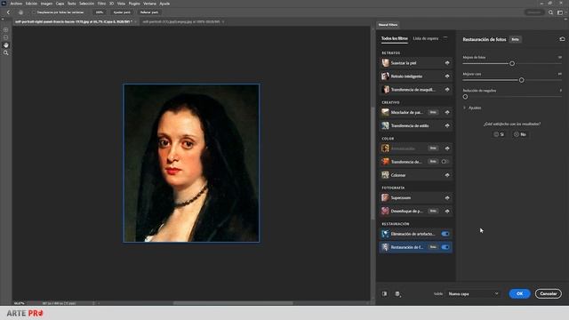Click the layer mask stack icon at bottom

tap(397, 294)
